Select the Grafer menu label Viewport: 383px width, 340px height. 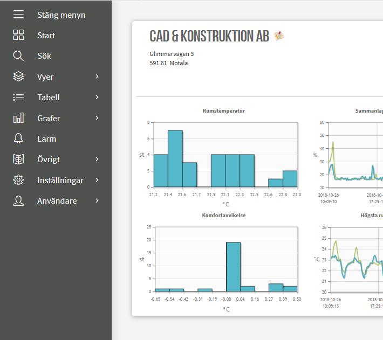point(49,119)
